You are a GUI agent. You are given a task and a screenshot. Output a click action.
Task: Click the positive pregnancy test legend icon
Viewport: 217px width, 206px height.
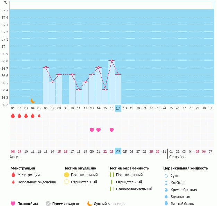112,175
